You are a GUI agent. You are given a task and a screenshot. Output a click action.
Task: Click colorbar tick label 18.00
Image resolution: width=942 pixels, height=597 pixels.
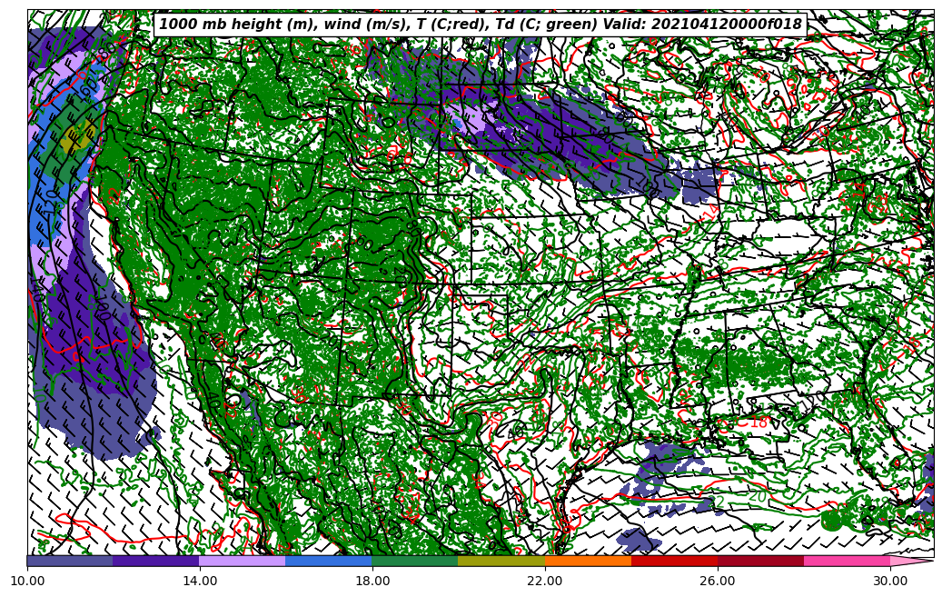(x=372, y=581)
